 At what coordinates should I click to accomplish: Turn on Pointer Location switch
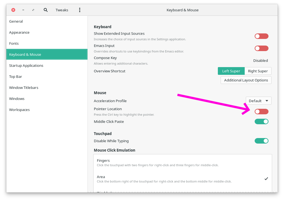click(261, 112)
